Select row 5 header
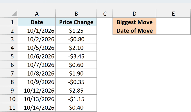Viewport: 191px width, 112px height. [x=9, y=56]
